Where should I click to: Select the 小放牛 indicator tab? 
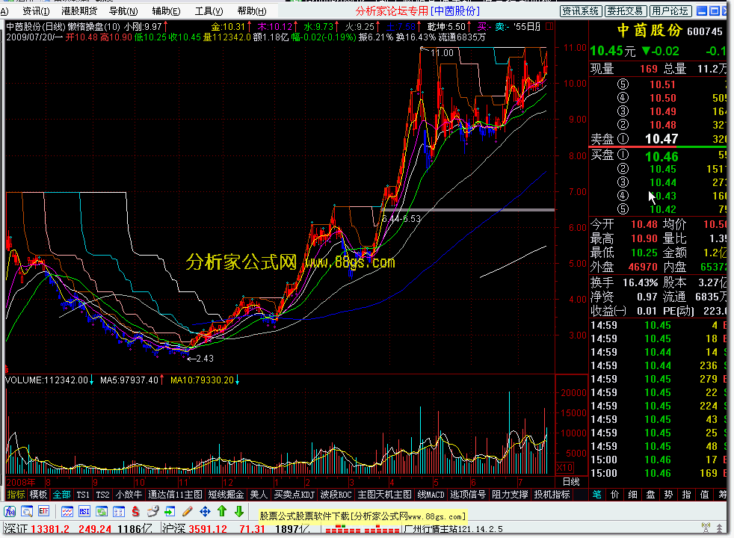pyautogui.click(x=129, y=495)
